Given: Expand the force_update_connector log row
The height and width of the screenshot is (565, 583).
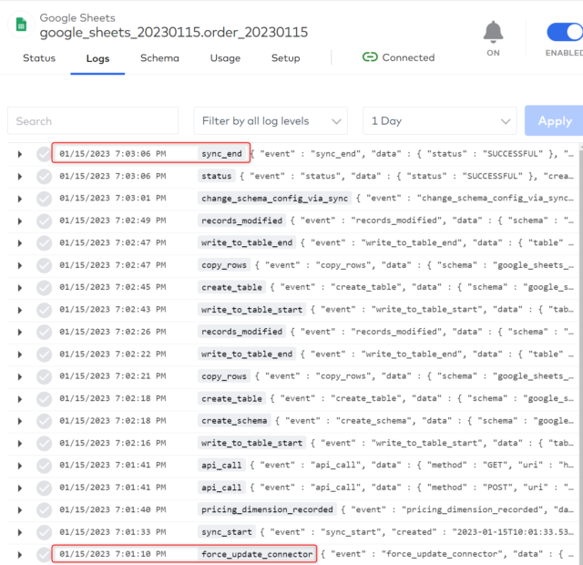Looking at the screenshot, I should [x=20, y=555].
